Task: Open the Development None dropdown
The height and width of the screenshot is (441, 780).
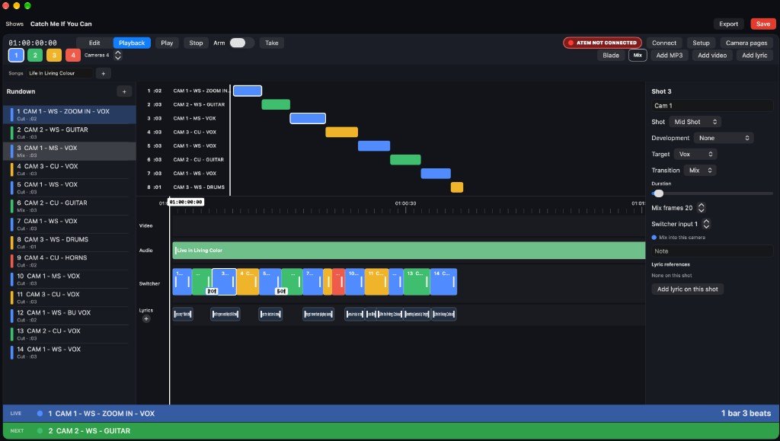Action: click(x=724, y=138)
